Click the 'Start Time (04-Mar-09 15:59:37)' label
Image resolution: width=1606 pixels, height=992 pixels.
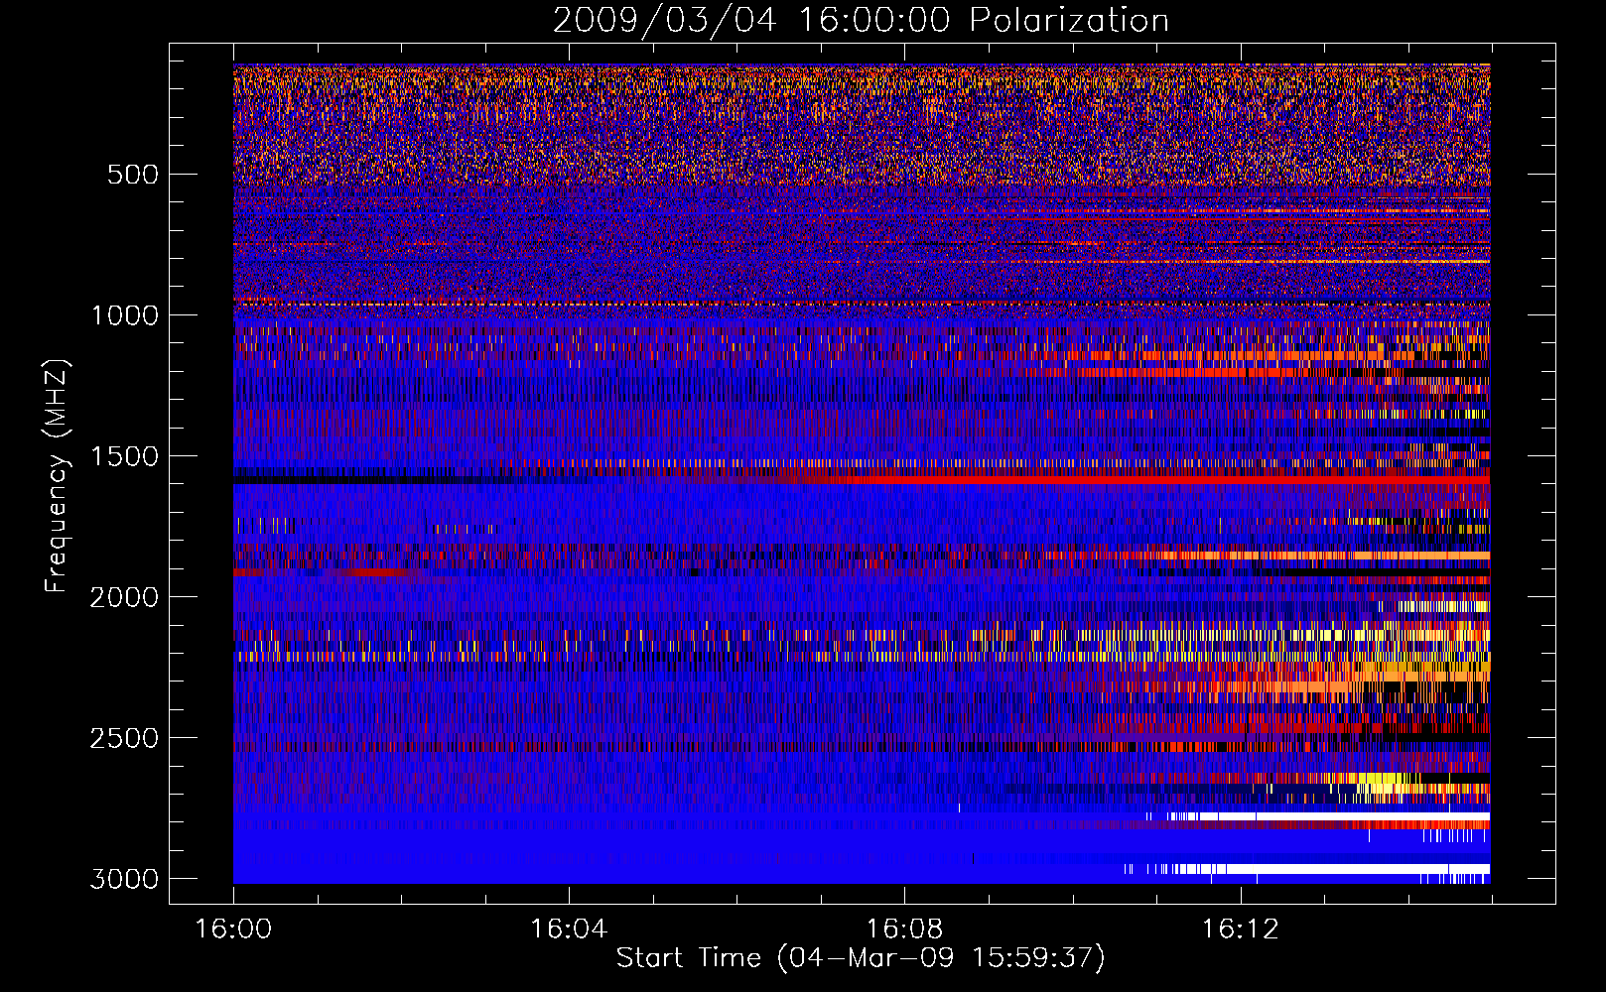[861, 958]
